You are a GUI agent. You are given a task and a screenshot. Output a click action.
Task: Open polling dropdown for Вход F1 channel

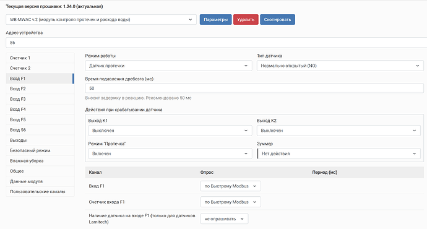(x=231, y=186)
